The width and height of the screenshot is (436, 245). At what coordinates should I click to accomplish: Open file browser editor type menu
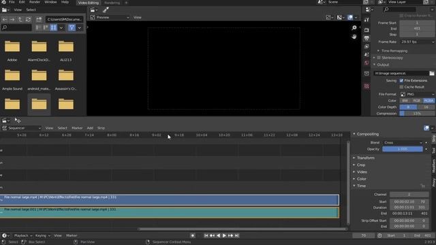(6, 10)
